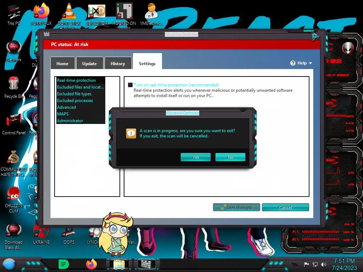The image size is (363, 272).
Task: Click the Action Center flag tray icon
Action: click(x=307, y=264)
